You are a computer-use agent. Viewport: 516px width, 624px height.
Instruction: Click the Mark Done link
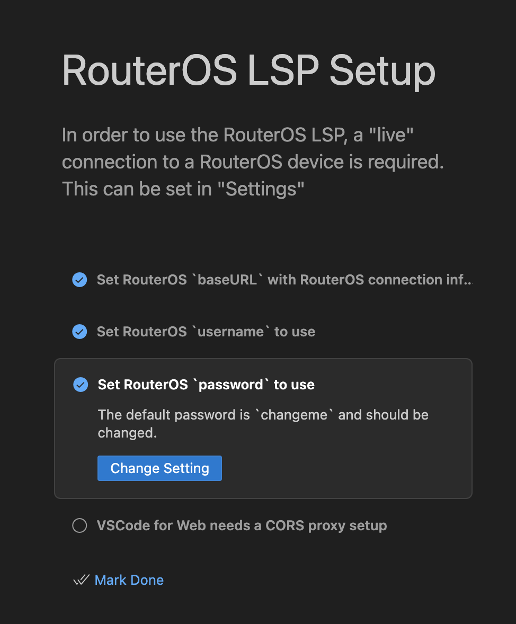tap(129, 580)
